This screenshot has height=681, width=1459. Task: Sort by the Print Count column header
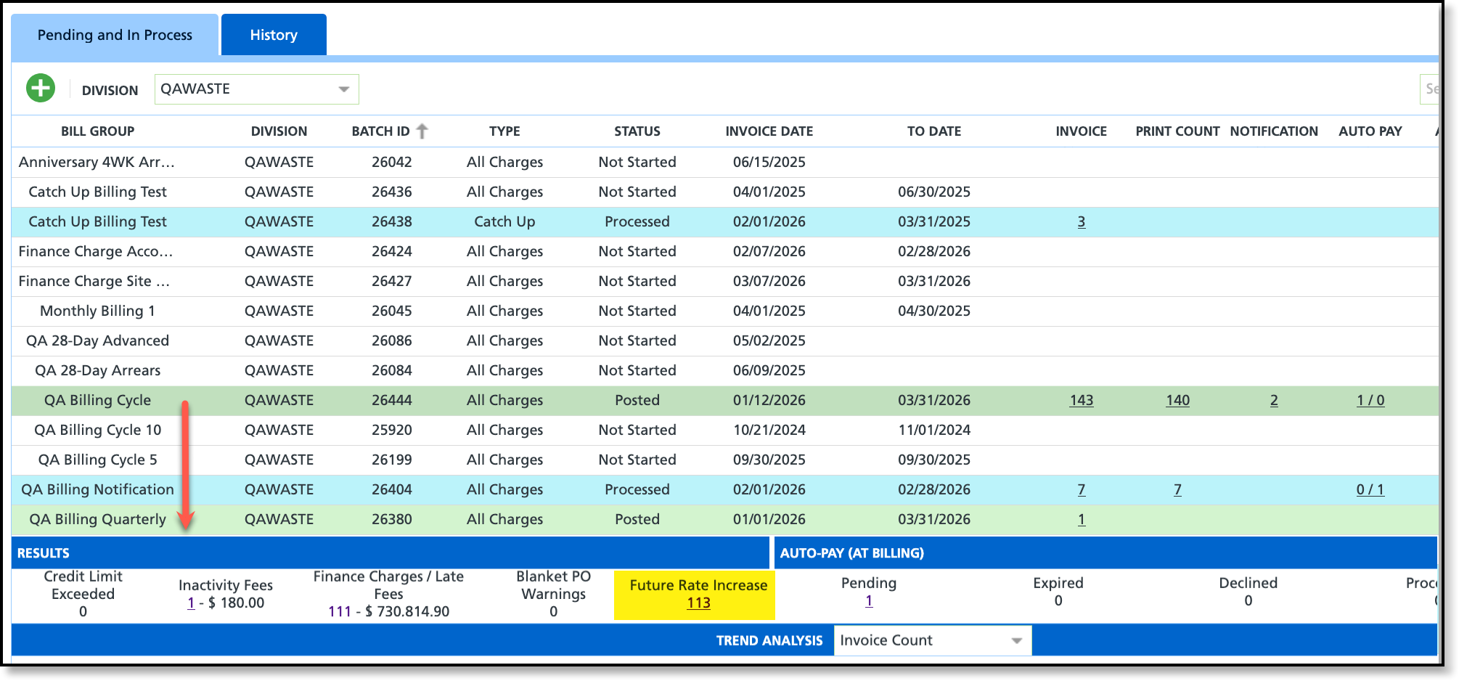(x=1177, y=131)
